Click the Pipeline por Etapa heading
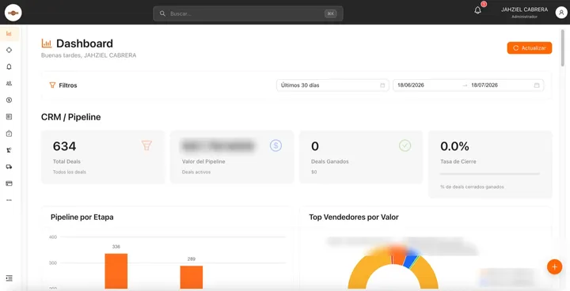The image size is (570, 291). pos(82,217)
